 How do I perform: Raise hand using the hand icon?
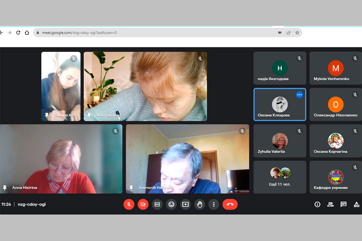click(x=200, y=204)
